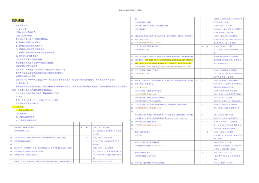259x183 pixels.
Task: Click the line '[1]基人实决定基础分布。'
Action: [x=26, y=32]
